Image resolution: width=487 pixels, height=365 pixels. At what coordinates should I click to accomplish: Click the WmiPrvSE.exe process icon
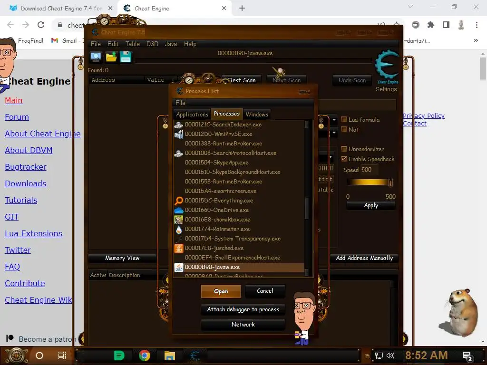tap(179, 134)
